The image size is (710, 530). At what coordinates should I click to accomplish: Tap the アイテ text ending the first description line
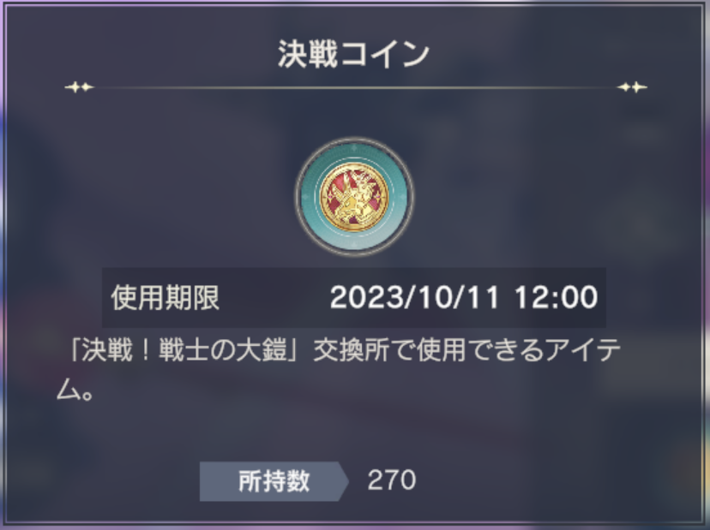583,350
